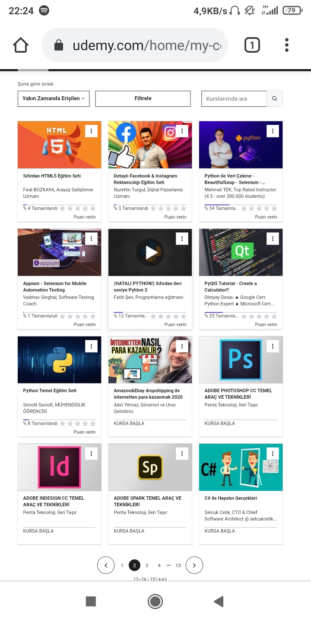
Task: Select current page 2 in pagination
Action: tap(134, 565)
